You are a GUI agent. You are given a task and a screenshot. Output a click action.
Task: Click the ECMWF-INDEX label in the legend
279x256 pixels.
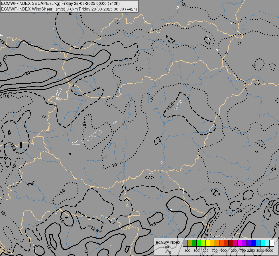click(168, 243)
